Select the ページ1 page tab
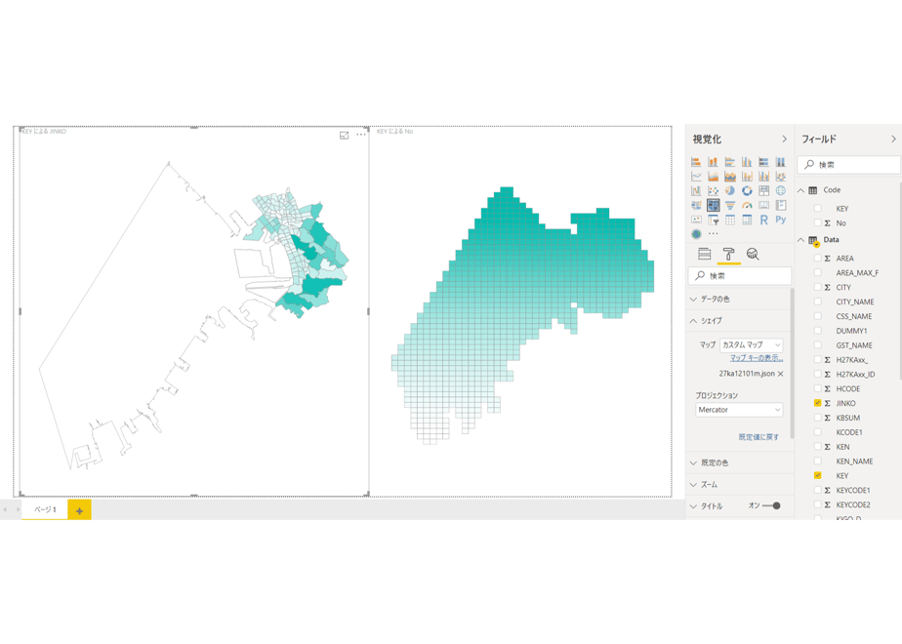 coord(45,509)
